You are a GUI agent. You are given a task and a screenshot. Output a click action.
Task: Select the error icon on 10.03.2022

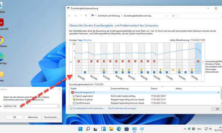[154, 61]
